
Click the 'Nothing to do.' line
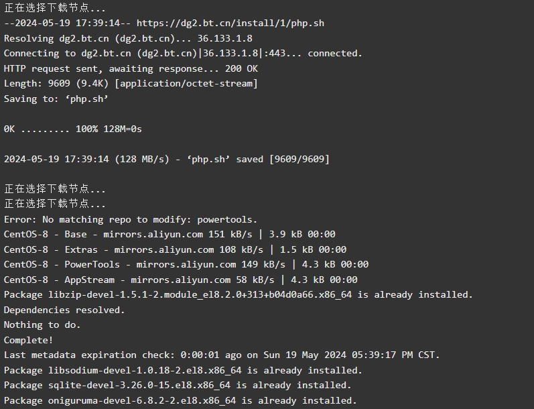click(x=42, y=325)
